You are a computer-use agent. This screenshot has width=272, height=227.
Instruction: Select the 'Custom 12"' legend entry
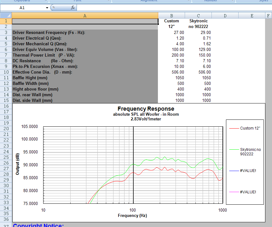tap(245, 128)
